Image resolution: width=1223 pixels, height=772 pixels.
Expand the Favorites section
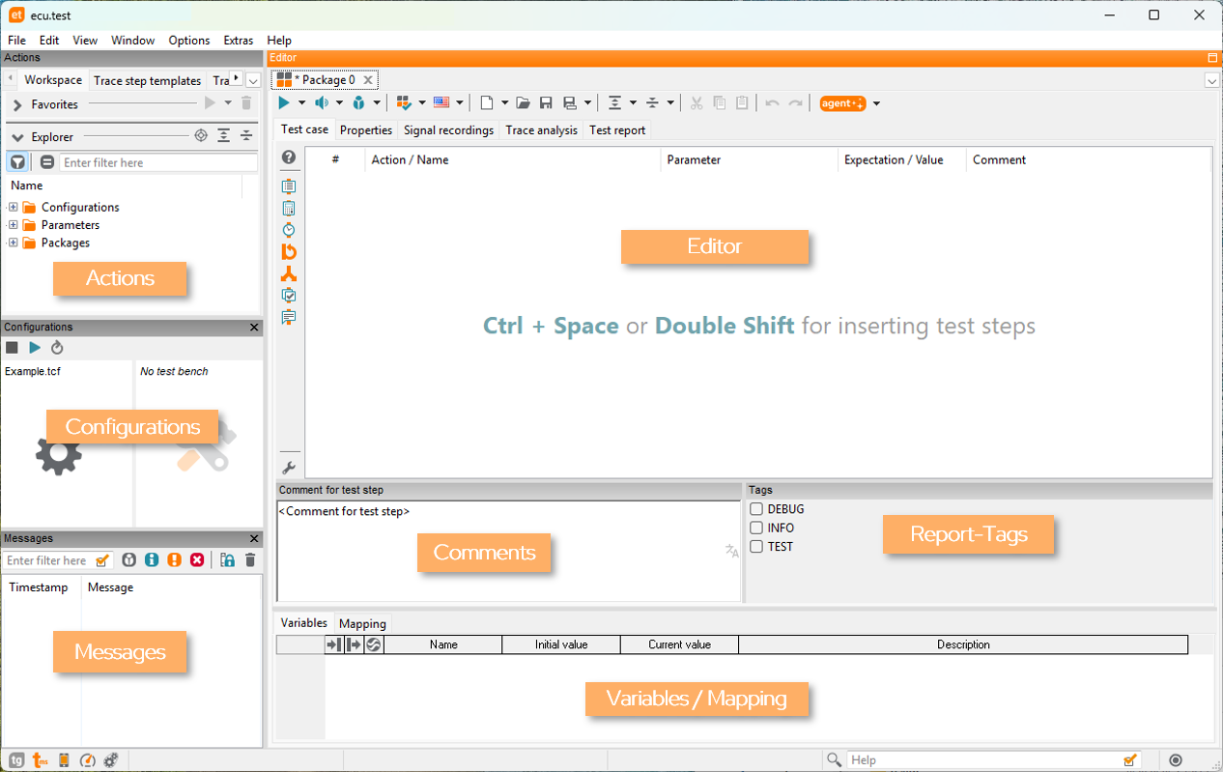pyautogui.click(x=17, y=104)
